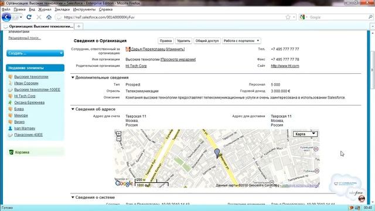Viewport: 375px width, 211px height.
Task: Open the Журнал menu
Action: [45, 9]
